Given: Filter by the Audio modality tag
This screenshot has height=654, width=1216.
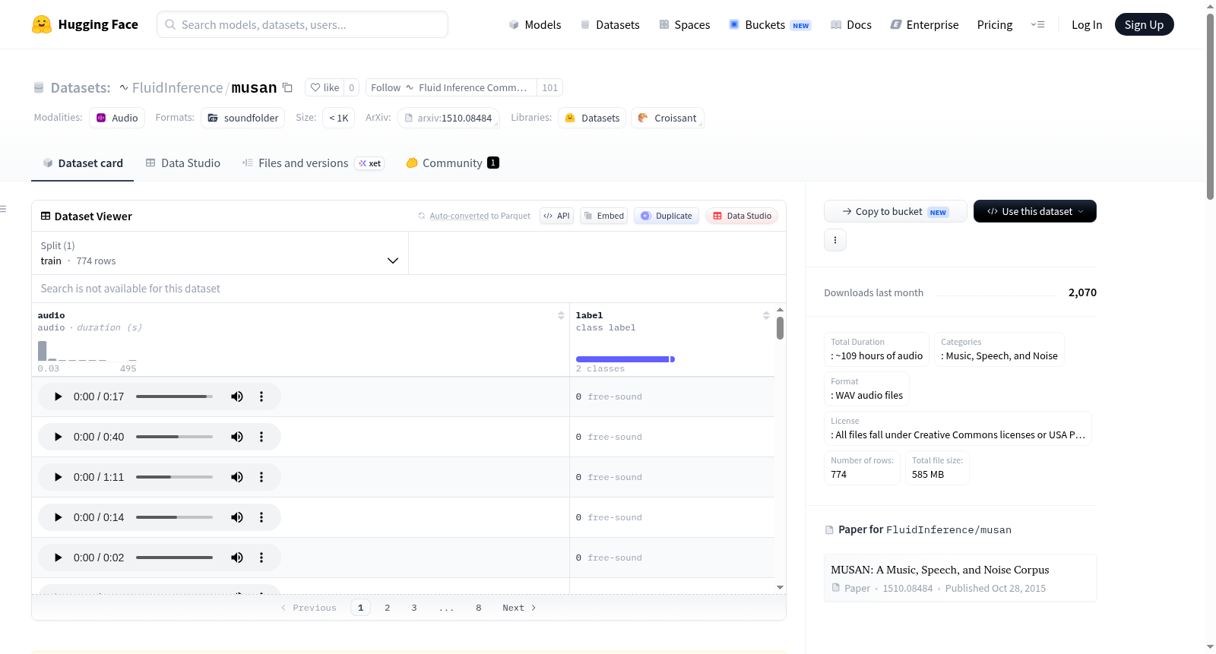Looking at the screenshot, I should click(117, 118).
